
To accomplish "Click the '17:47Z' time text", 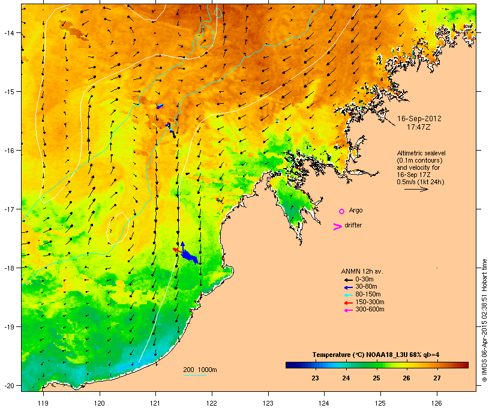I will 419,127.
